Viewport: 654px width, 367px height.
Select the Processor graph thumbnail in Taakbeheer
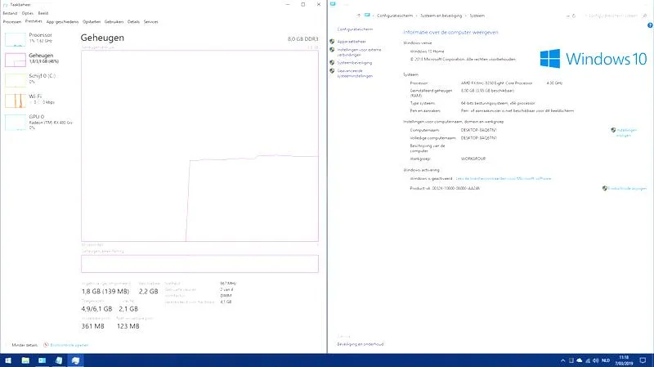coord(16,39)
